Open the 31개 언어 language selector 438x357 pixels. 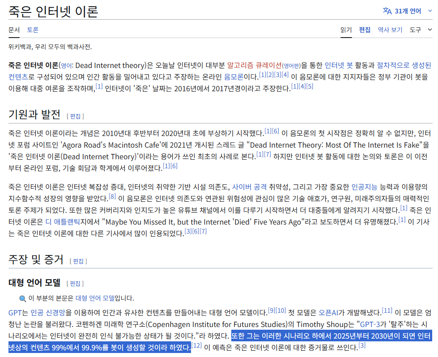click(x=407, y=11)
